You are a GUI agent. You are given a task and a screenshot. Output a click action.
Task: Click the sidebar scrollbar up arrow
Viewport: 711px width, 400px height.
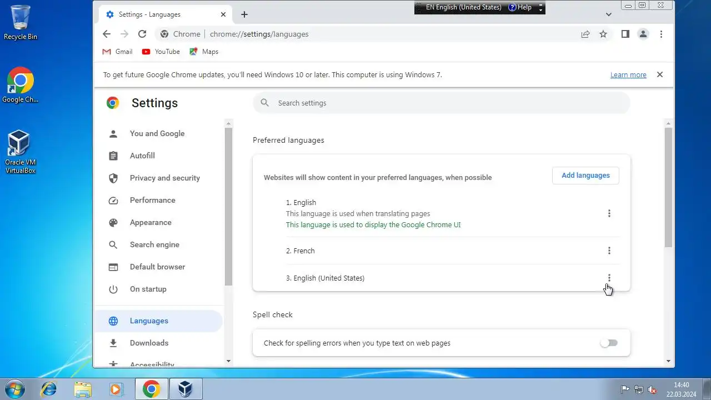pos(228,123)
